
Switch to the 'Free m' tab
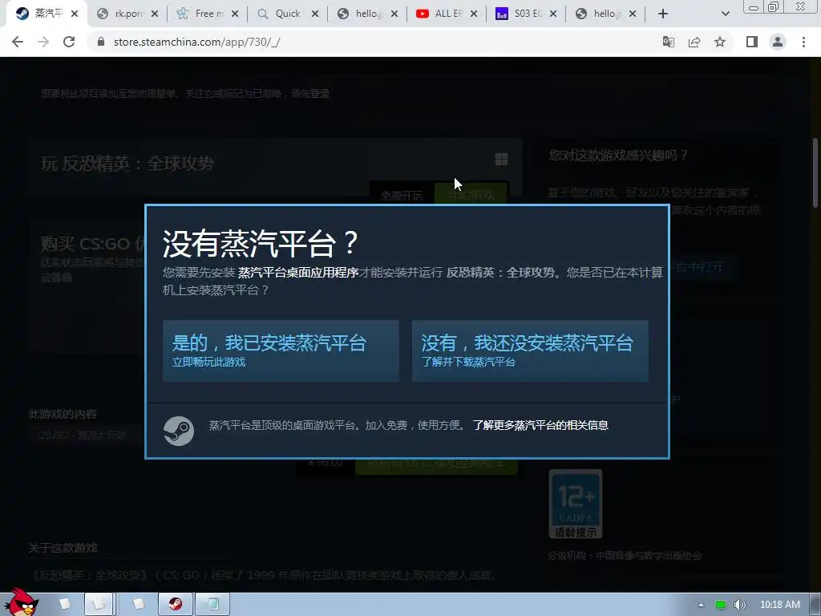208,14
